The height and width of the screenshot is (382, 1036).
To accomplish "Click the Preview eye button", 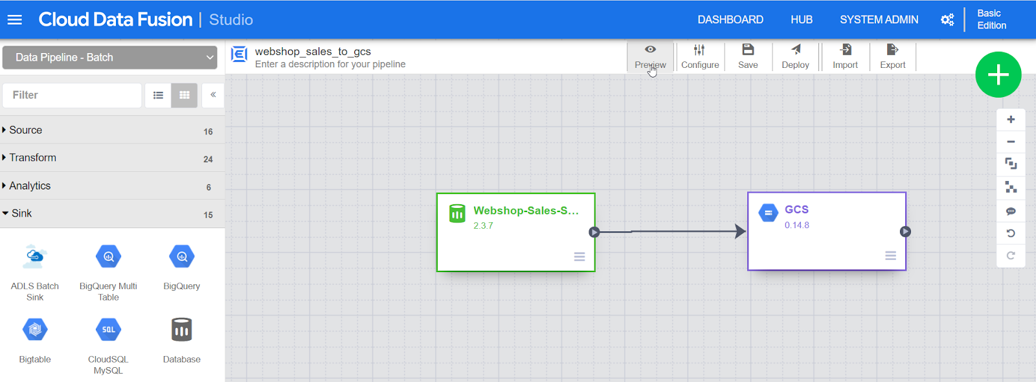I will tap(650, 56).
